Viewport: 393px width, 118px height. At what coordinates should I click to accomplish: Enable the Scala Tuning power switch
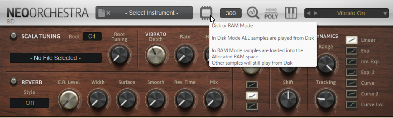tap(13, 36)
